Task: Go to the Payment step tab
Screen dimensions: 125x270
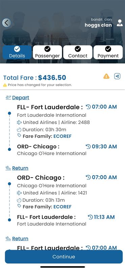Action: (108, 52)
